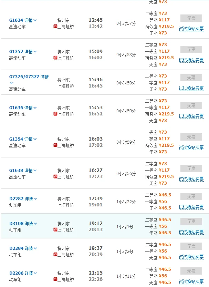
Task: Click red metro badge beside 上海虹桥 for G1352
Action: point(56,57)
